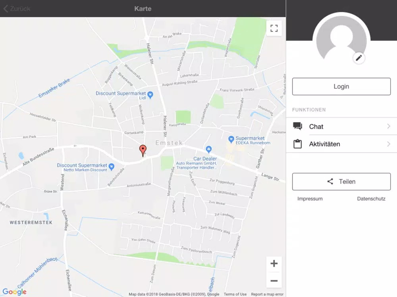Click the Supermarket EDEKA Runnebom label

pos(252,141)
